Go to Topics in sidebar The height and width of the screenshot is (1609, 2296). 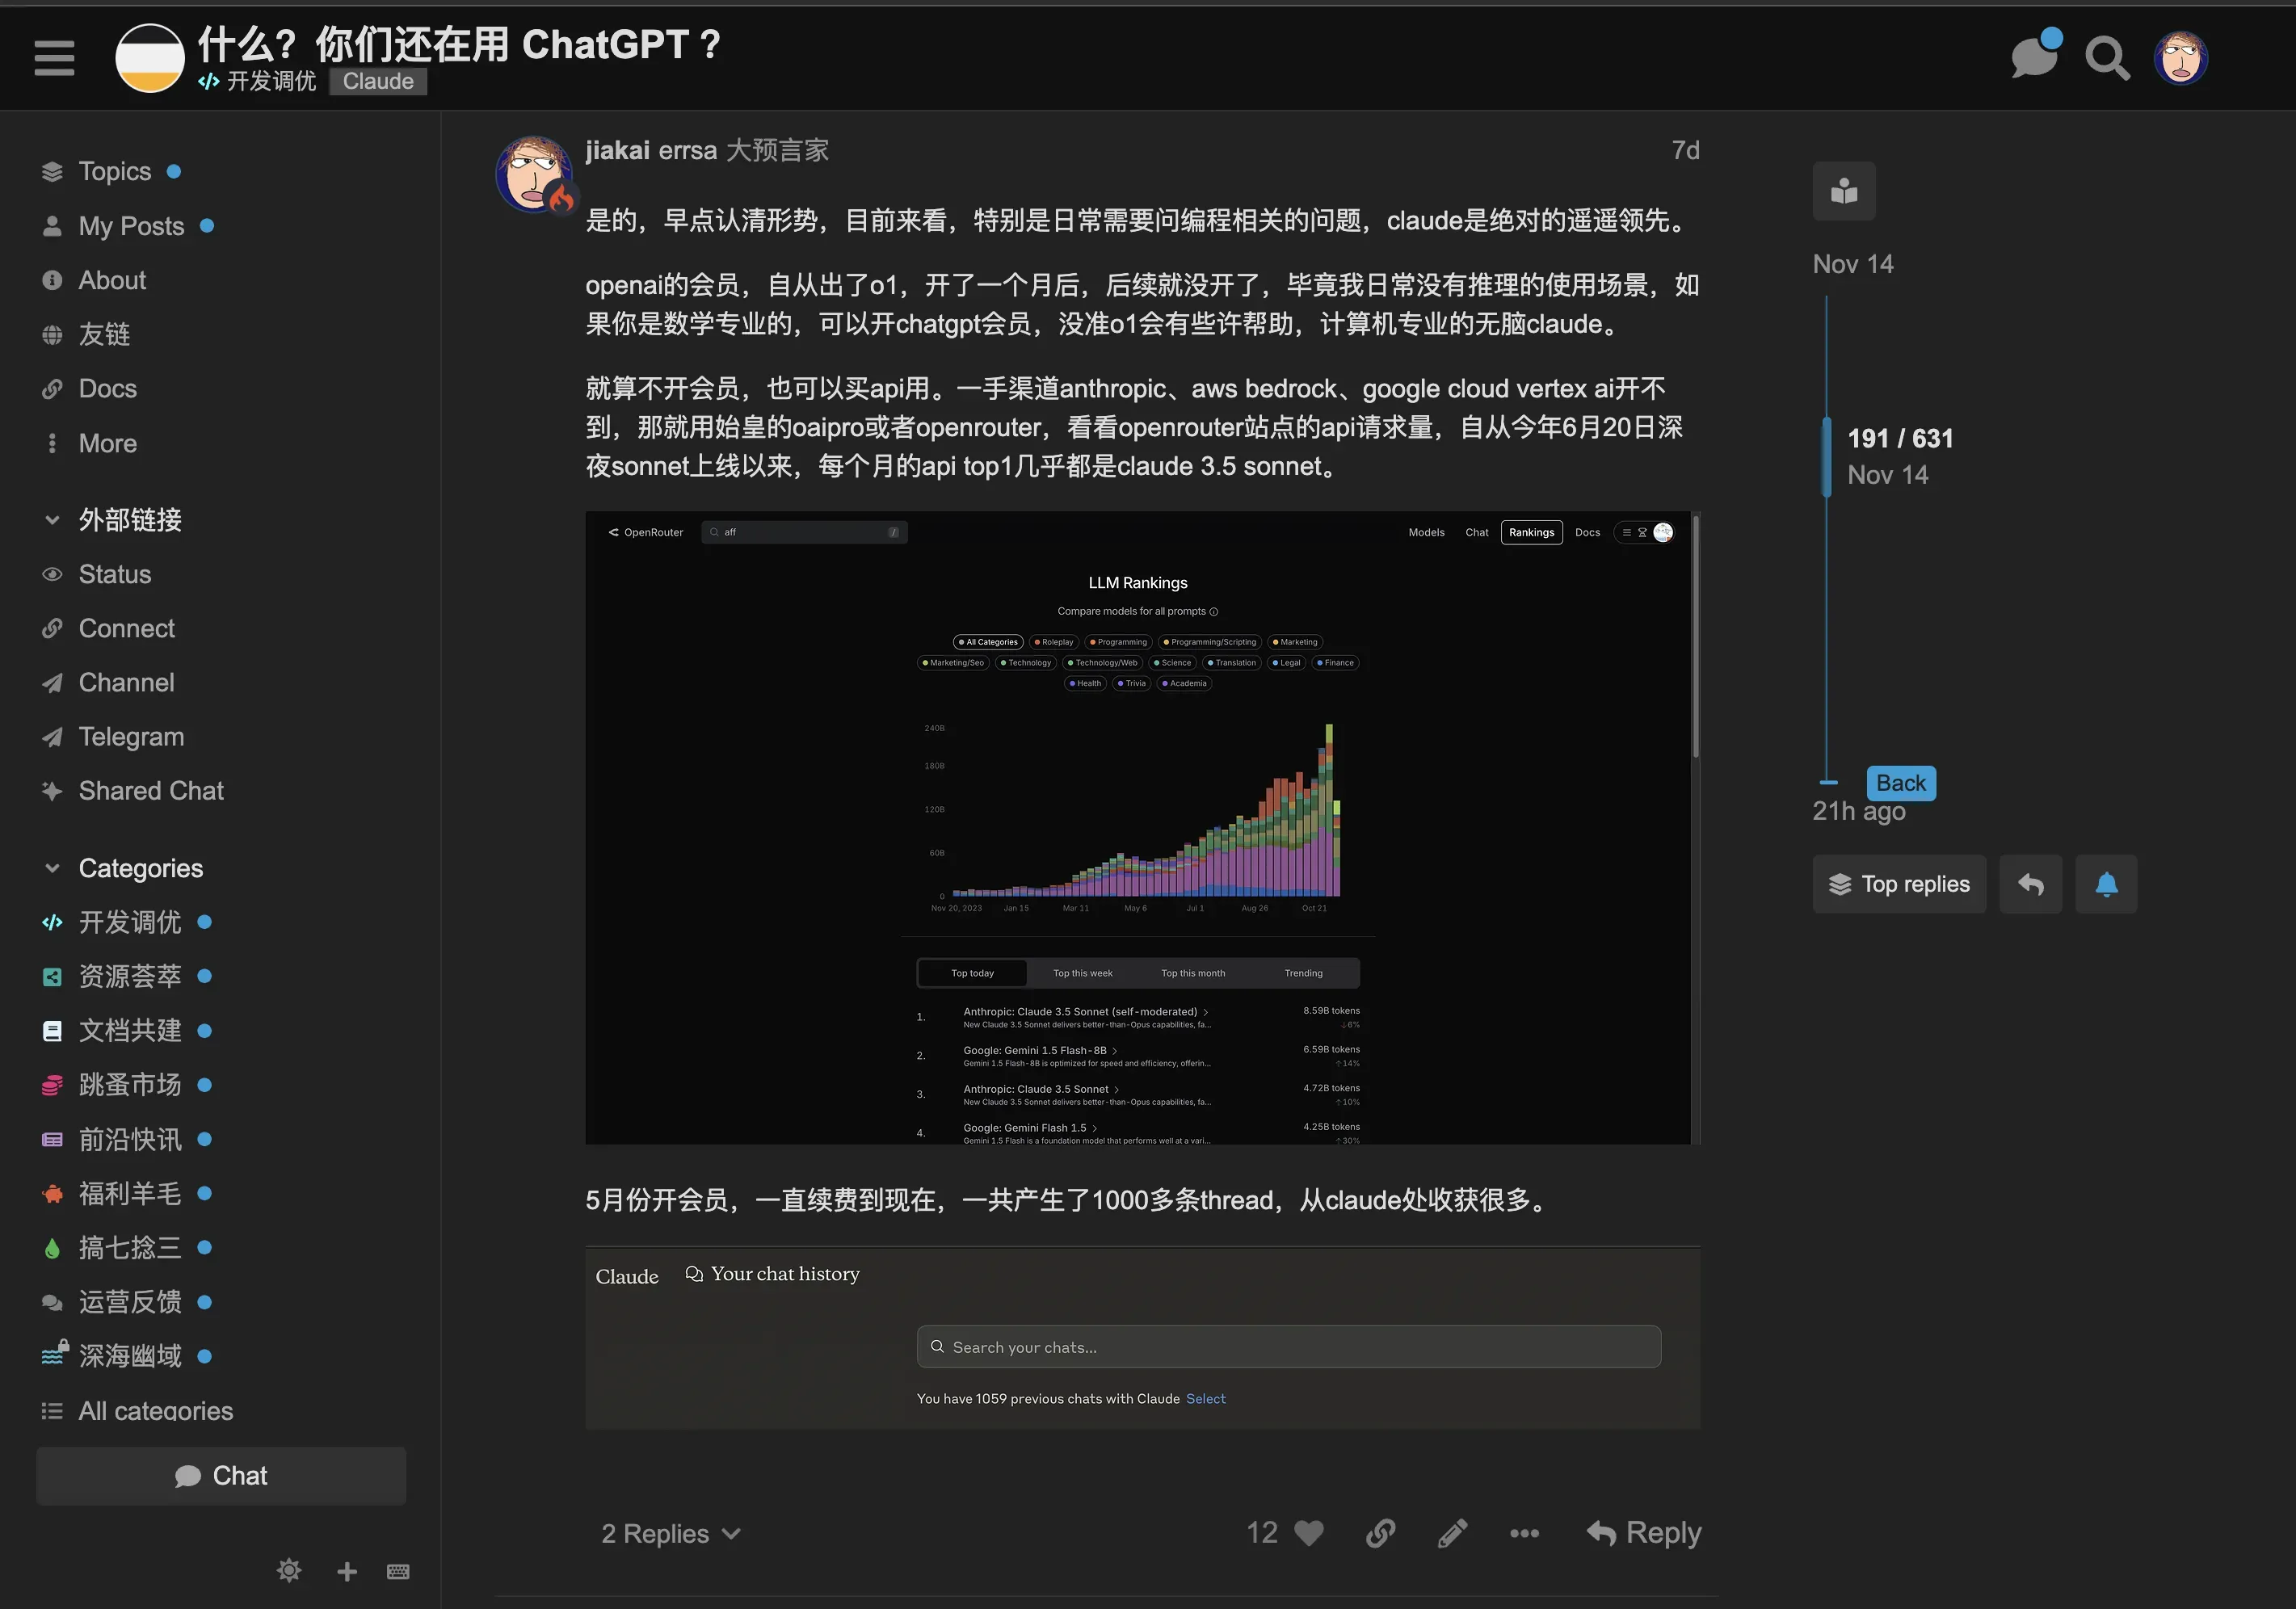click(x=115, y=171)
